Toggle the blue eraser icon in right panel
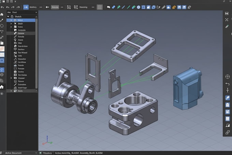Screen dimensions: 232x155 228,98
